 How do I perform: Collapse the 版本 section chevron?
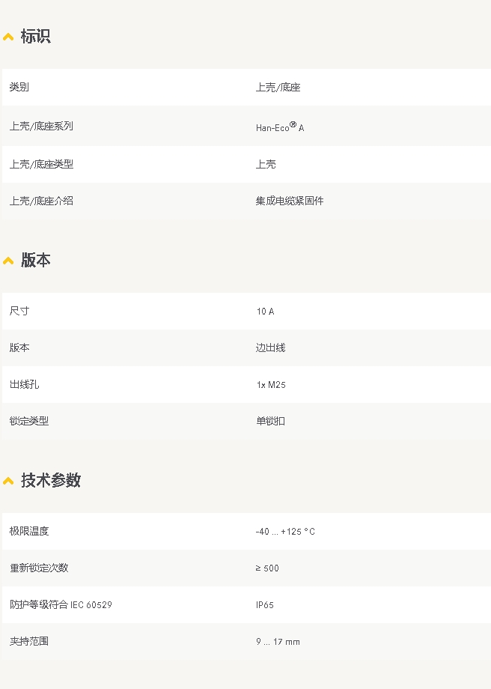tap(8, 261)
